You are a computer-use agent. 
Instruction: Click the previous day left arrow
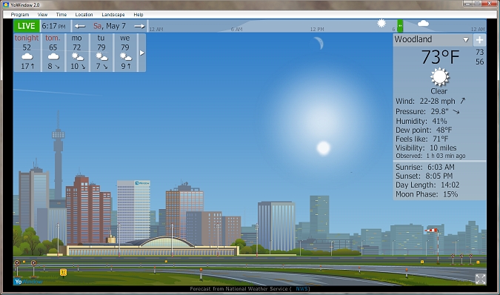80,26
